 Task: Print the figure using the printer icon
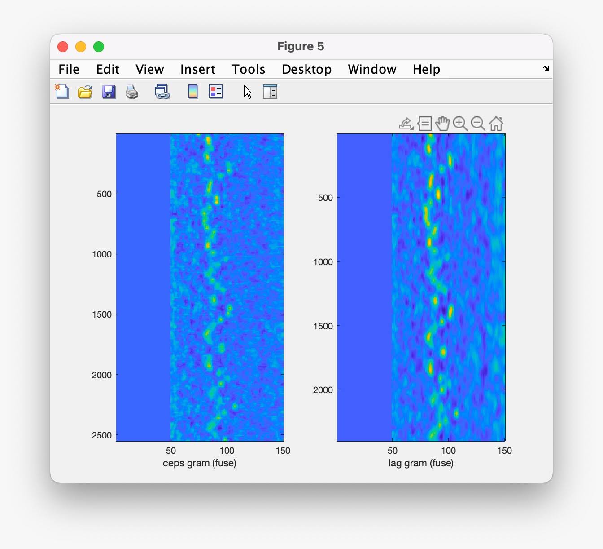(132, 92)
